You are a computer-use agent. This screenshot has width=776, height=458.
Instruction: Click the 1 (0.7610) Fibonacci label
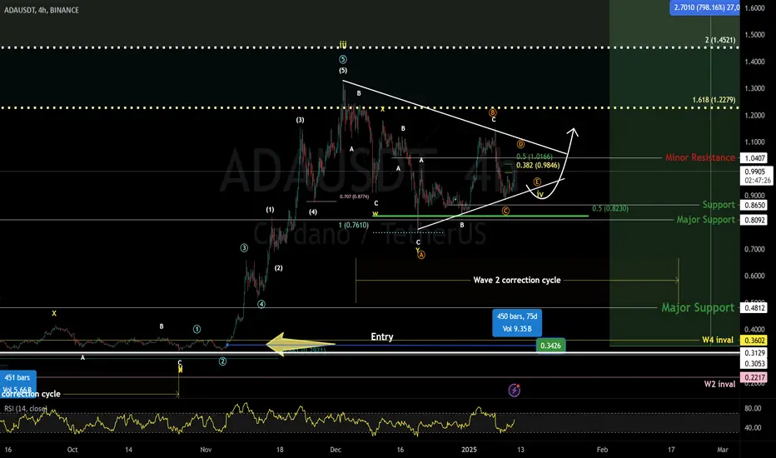353,226
